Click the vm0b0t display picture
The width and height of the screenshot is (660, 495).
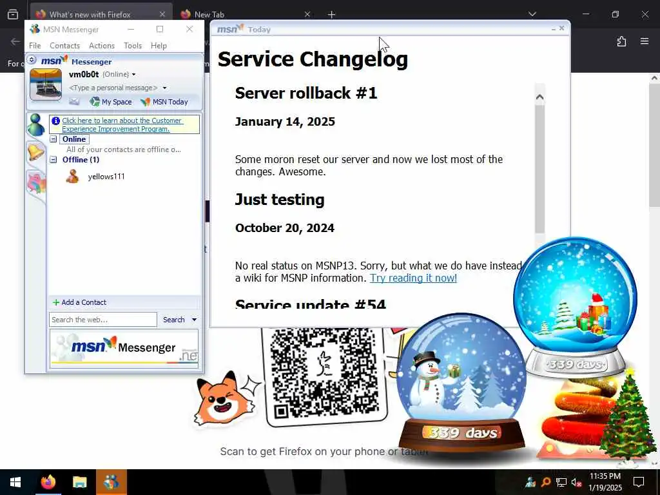point(46,84)
